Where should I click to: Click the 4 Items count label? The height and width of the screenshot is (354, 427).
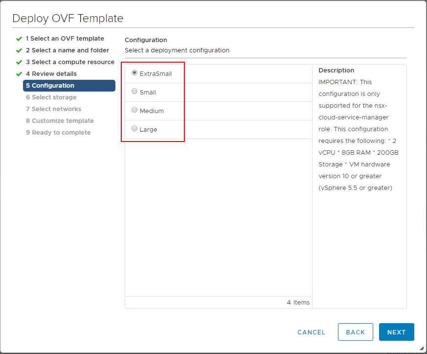(298, 302)
